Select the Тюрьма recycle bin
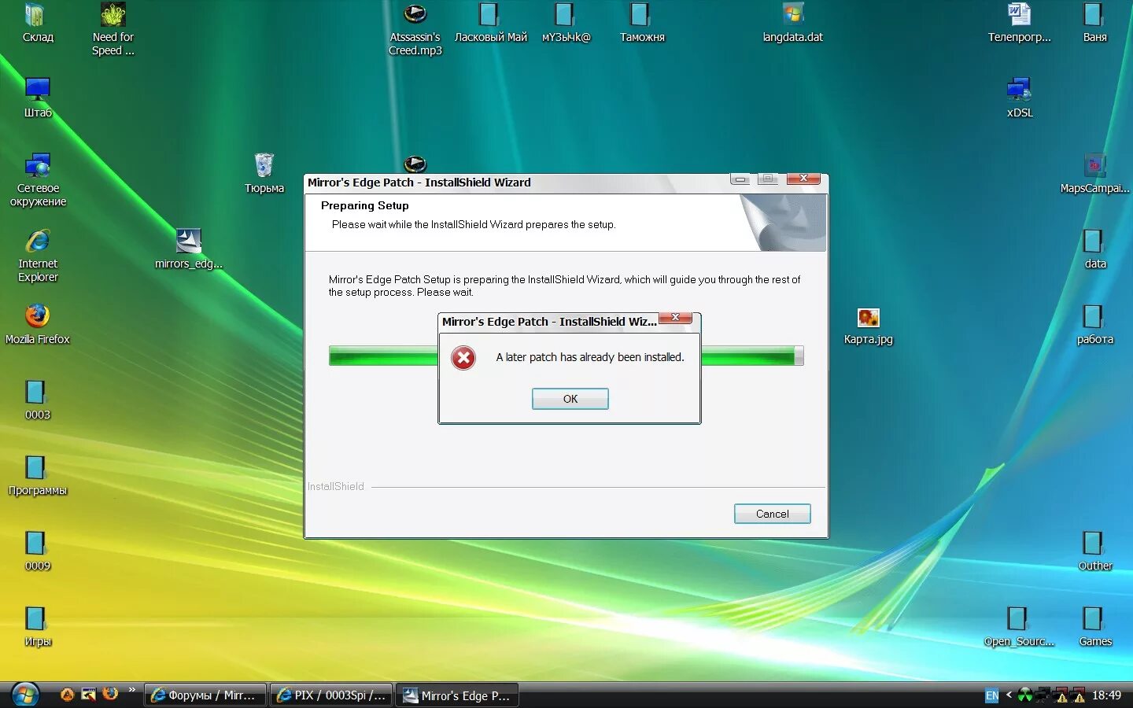1133x708 pixels. [x=264, y=174]
